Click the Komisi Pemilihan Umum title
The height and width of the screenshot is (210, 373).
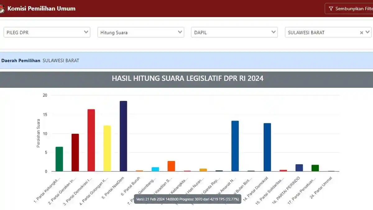click(41, 9)
